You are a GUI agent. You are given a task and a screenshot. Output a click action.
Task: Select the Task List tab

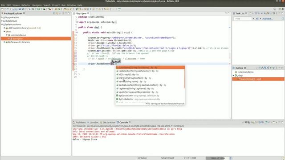[240, 13]
